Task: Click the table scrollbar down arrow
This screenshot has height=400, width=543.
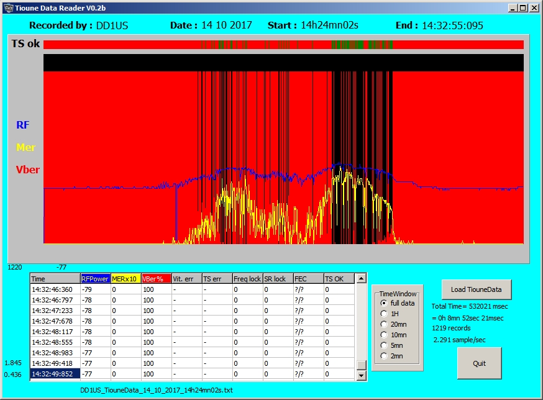Action: [361, 375]
